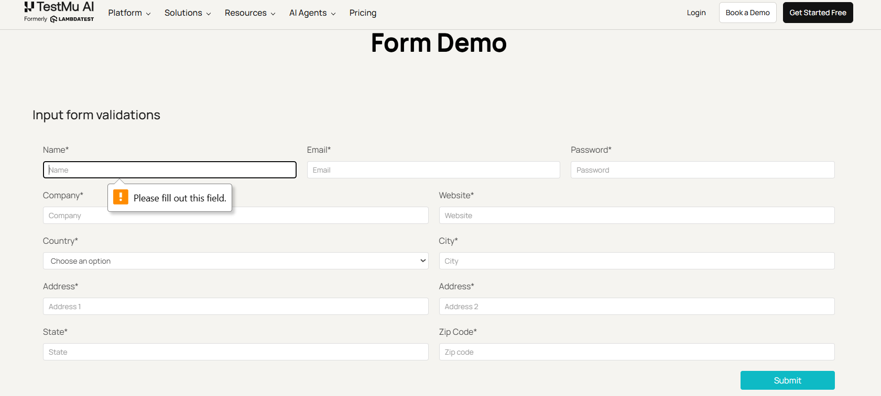The image size is (881, 396).
Task: Click the City input field
Action: click(x=636, y=261)
